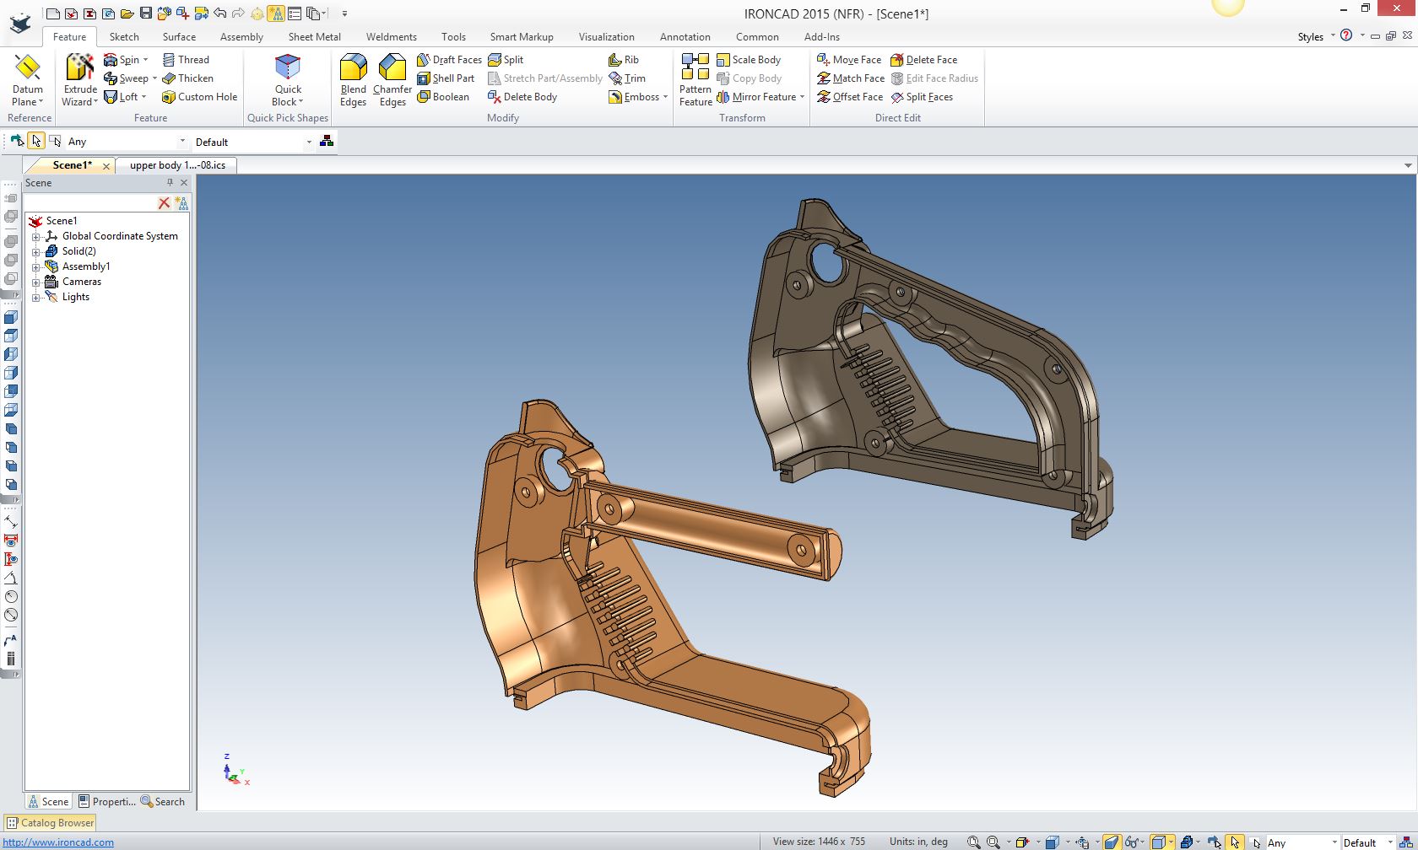Screen dimensions: 1418x850
Task: Toggle the Catalog Browser panel
Action: [x=51, y=823]
